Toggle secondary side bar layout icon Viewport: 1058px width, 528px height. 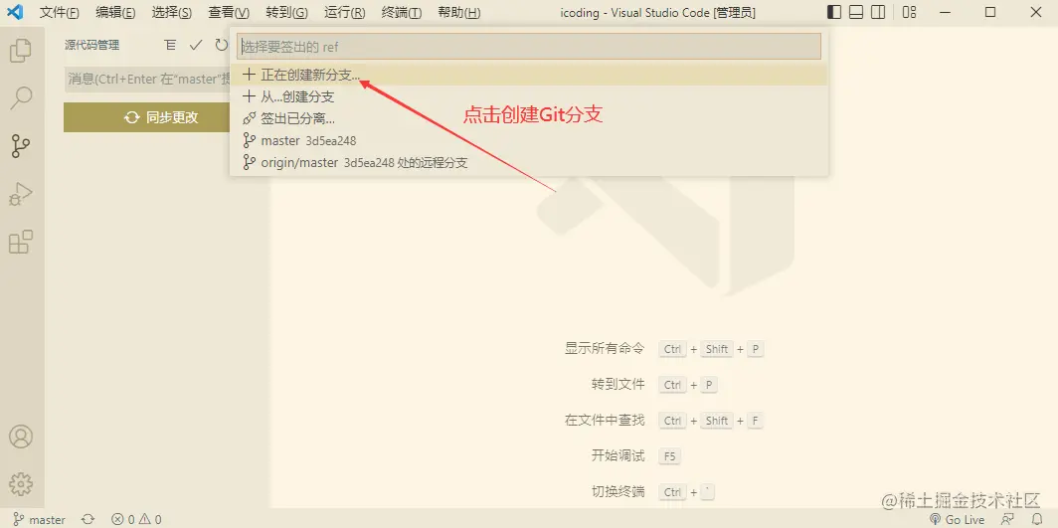click(x=878, y=12)
